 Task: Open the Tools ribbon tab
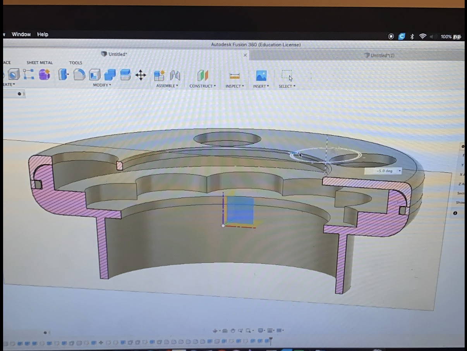click(x=76, y=62)
